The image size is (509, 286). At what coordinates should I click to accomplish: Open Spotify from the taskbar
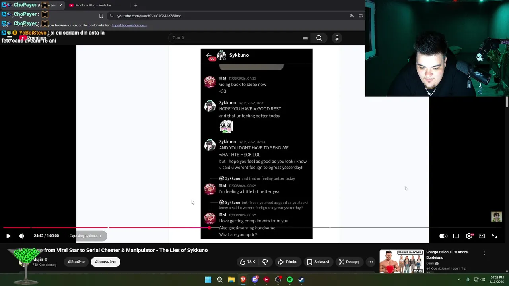point(289,280)
